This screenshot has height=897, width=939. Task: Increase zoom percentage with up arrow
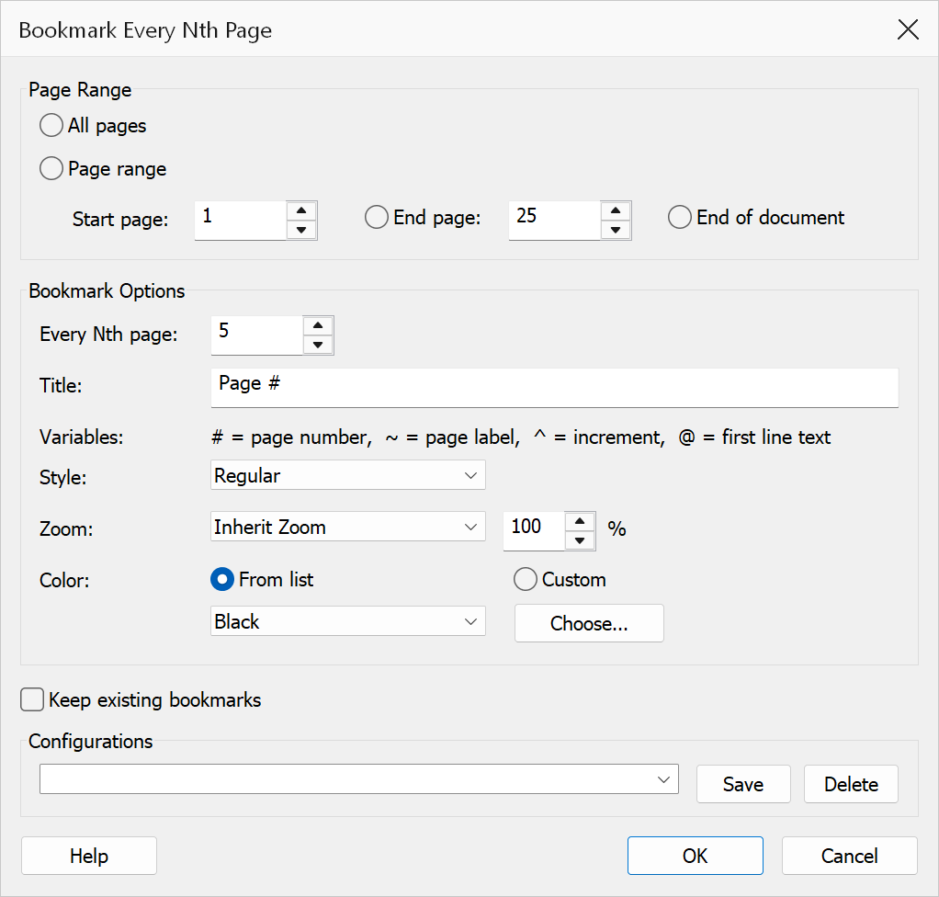[579, 522]
